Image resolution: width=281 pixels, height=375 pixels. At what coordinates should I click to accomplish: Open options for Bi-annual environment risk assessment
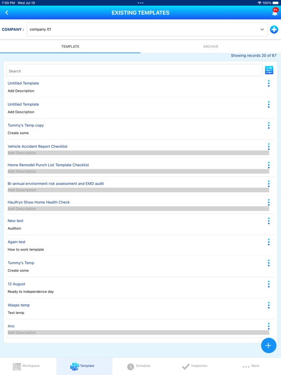coord(269,184)
